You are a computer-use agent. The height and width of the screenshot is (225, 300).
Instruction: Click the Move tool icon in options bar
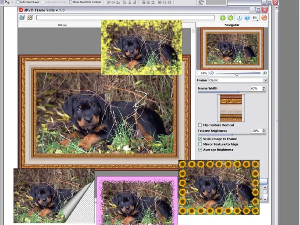tap(7, 2)
